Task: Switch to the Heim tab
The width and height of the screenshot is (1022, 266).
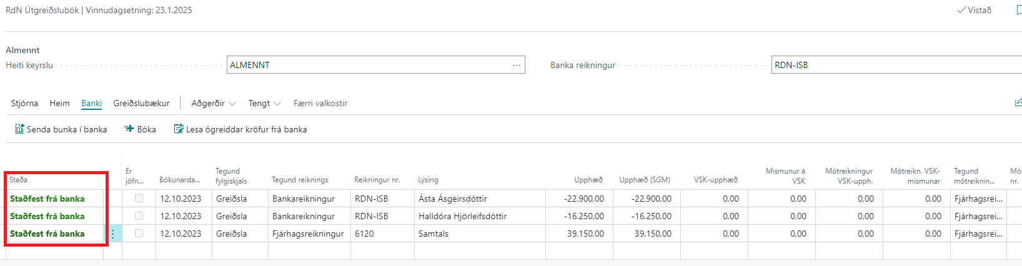Action: click(x=59, y=103)
